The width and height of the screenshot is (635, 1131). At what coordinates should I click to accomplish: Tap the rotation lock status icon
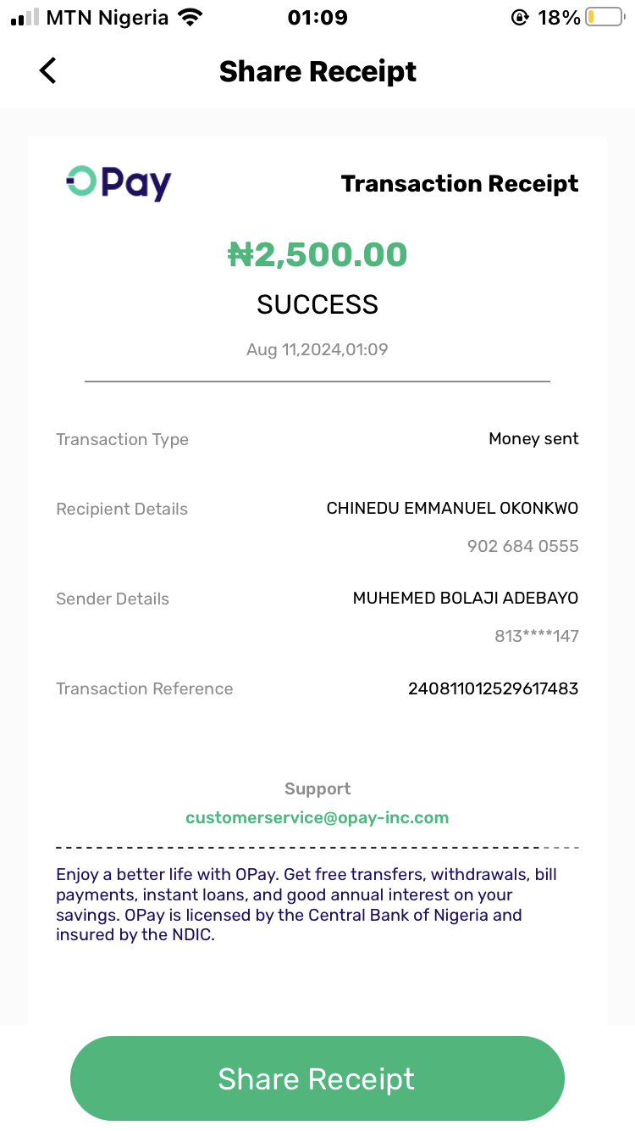pyautogui.click(x=520, y=18)
